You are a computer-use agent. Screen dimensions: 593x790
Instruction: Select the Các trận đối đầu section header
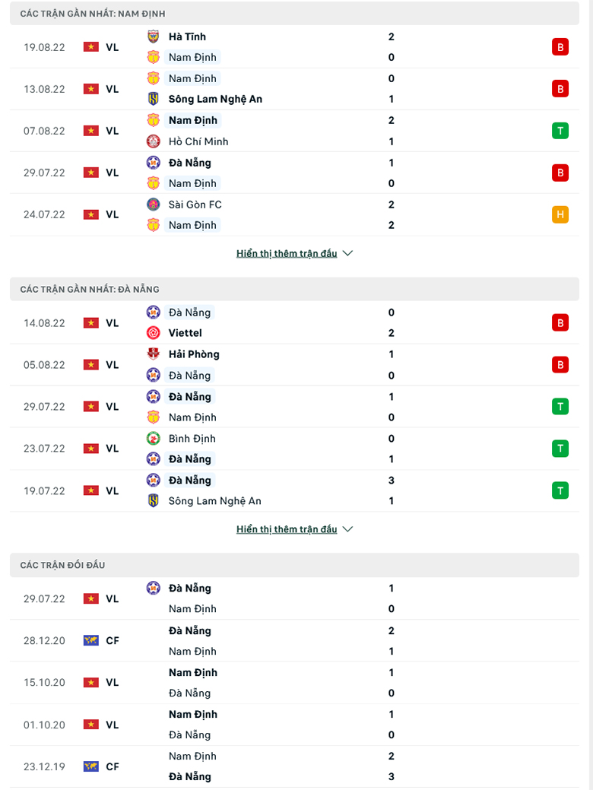coord(295,565)
